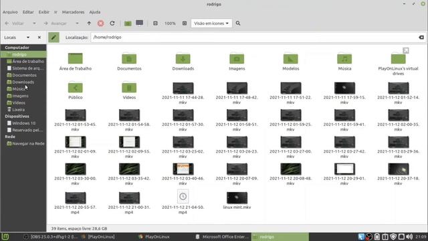
Task: Select the 2021-11-12 03-40-46.mkv thumbnail
Action: 183,169
